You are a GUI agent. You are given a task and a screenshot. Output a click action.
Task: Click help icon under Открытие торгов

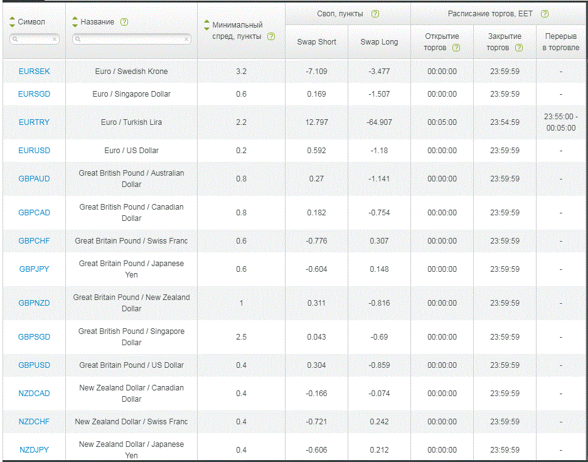456,48
